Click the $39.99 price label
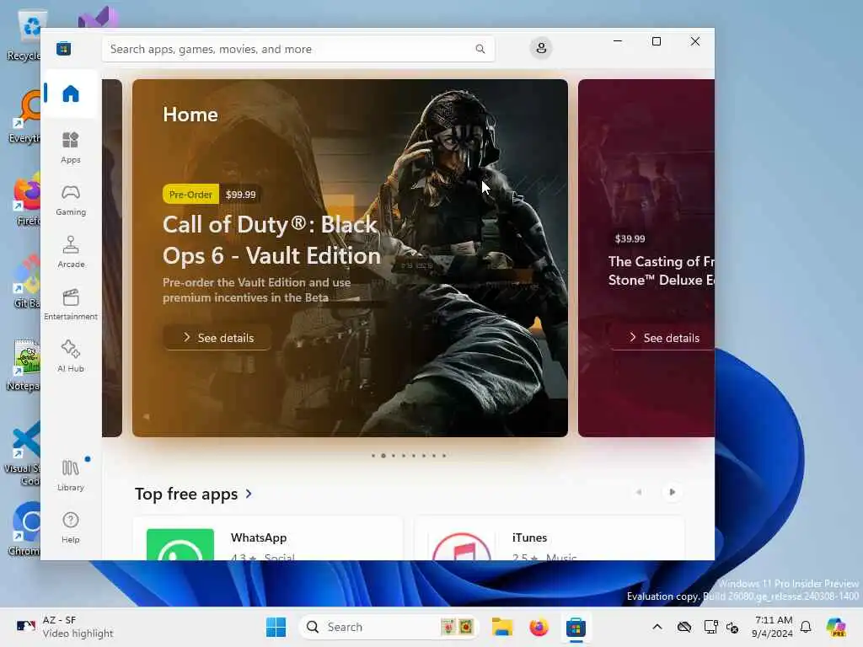The width and height of the screenshot is (863, 647). coord(630,238)
